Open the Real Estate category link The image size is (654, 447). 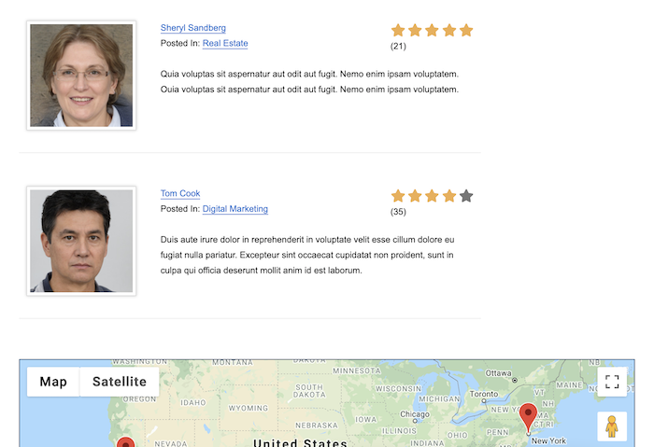click(x=225, y=43)
